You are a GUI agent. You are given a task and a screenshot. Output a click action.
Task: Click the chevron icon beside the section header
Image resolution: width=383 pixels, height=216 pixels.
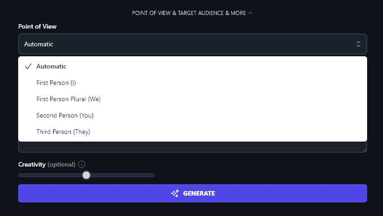click(250, 13)
